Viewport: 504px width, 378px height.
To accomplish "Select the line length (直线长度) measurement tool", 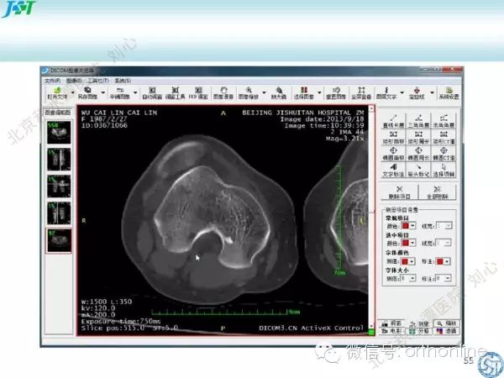I will point(393,121).
